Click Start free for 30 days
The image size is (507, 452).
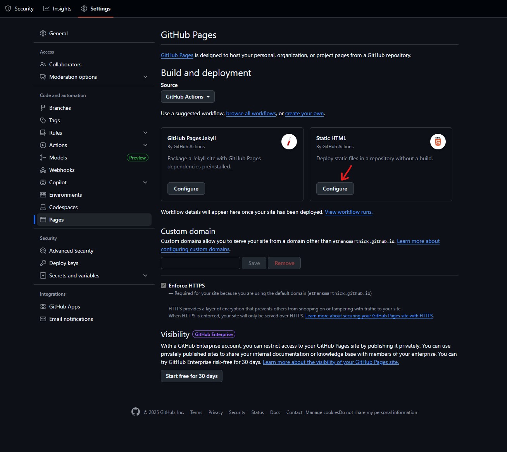pyautogui.click(x=191, y=376)
